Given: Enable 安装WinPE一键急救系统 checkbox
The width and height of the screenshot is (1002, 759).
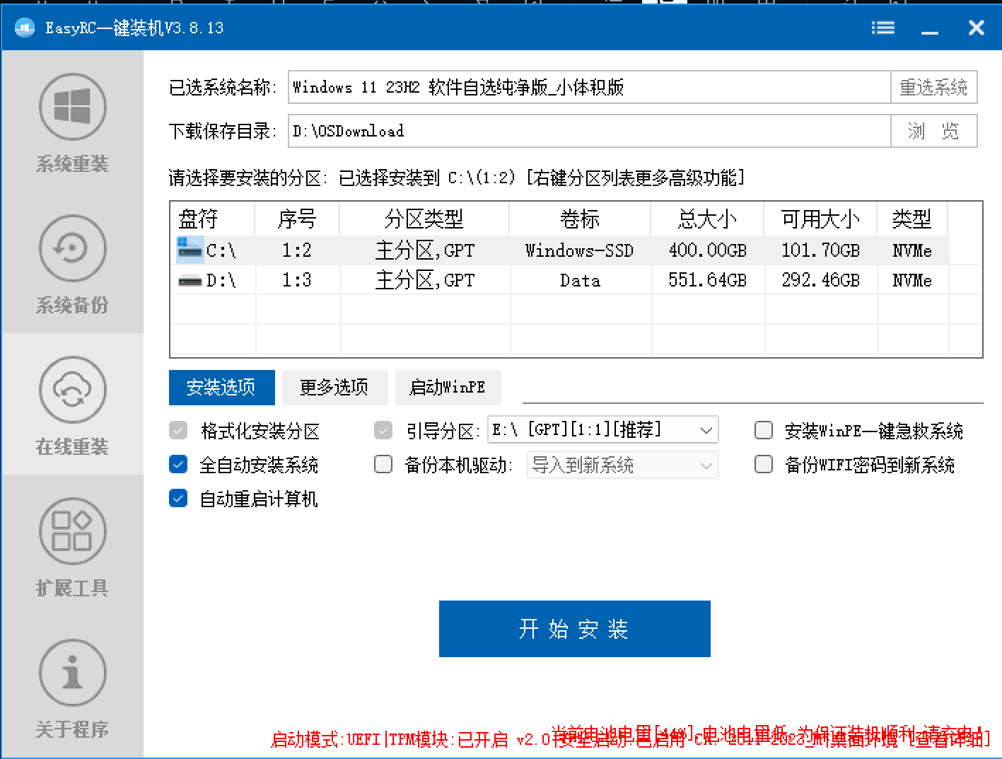Looking at the screenshot, I should (x=764, y=430).
